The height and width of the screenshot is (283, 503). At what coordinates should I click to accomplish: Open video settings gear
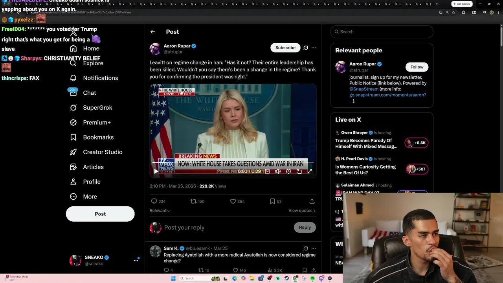pyautogui.click(x=288, y=171)
